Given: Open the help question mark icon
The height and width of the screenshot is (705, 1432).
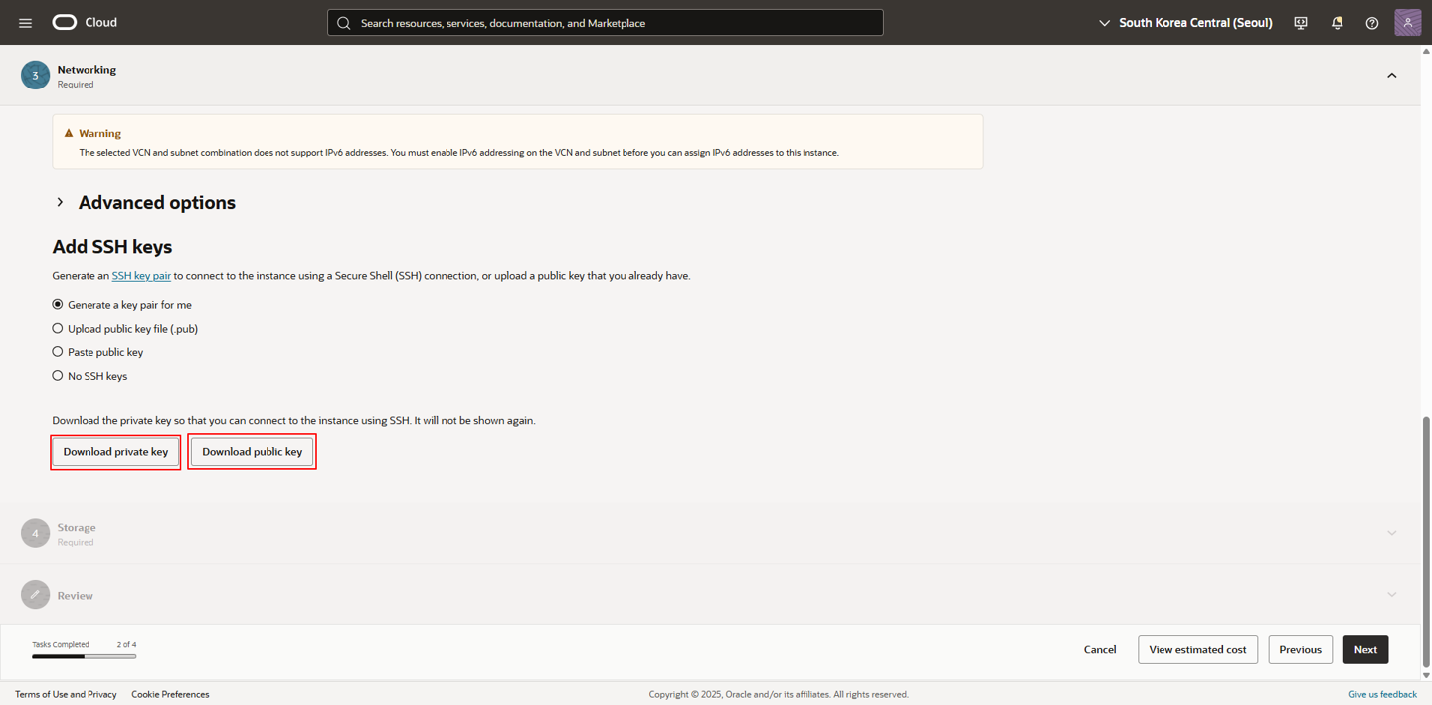Looking at the screenshot, I should pyautogui.click(x=1371, y=23).
